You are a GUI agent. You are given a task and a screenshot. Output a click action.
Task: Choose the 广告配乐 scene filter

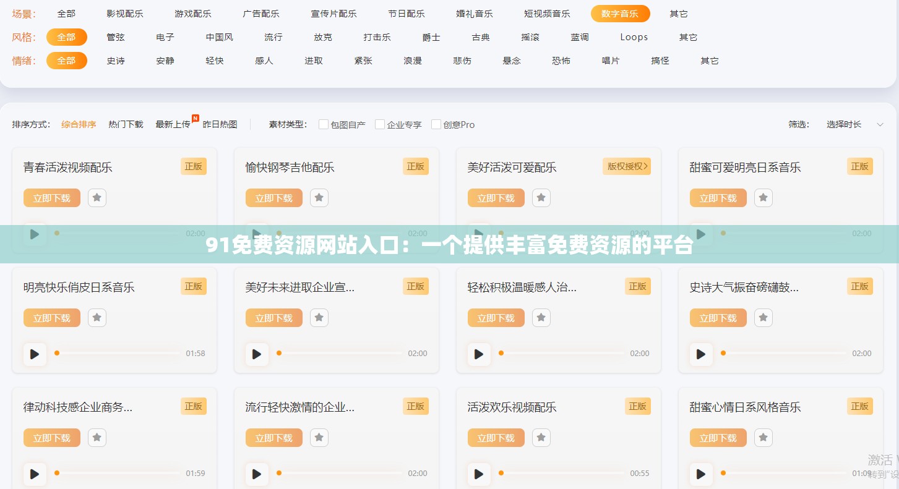pyautogui.click(x=261, y=14)
